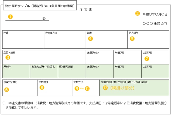Viewport: 172px width, 115px height.
Task: Select the 原材料 label
Action: coord(7,67)
